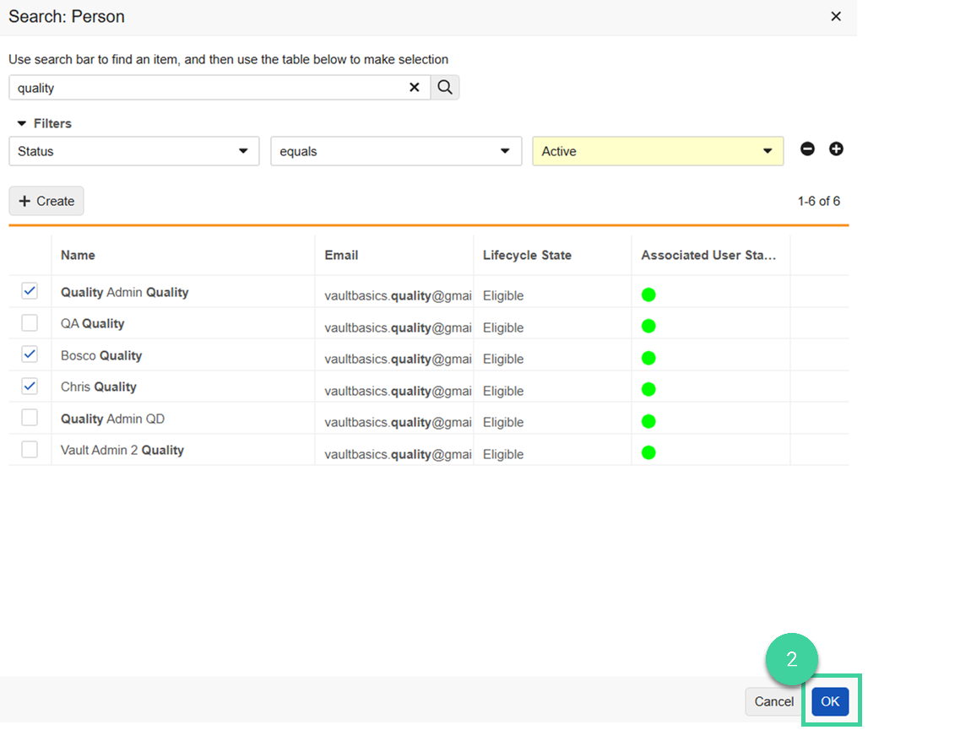
Task: Click the Create button
Action: [46, 201]
